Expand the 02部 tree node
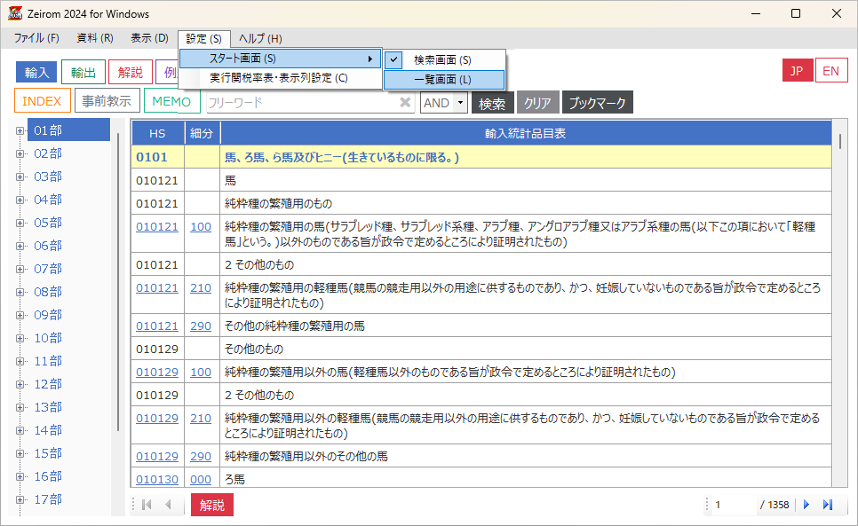 coord(20,153)
